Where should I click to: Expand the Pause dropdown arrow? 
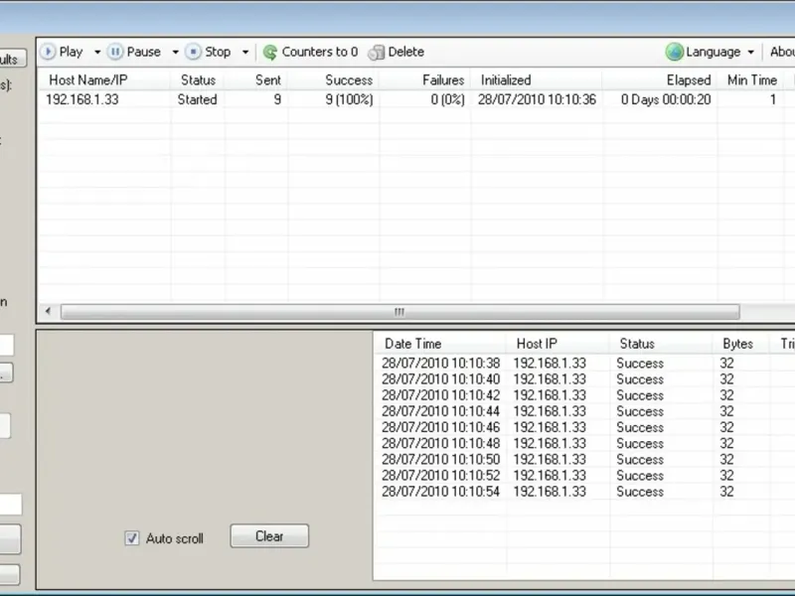tap(176, 52)
